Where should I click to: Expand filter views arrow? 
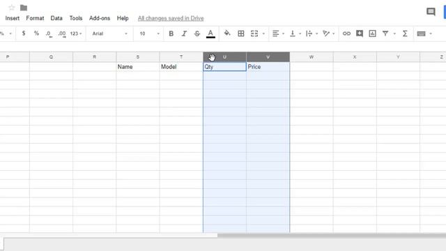click(x=394, y=34)
